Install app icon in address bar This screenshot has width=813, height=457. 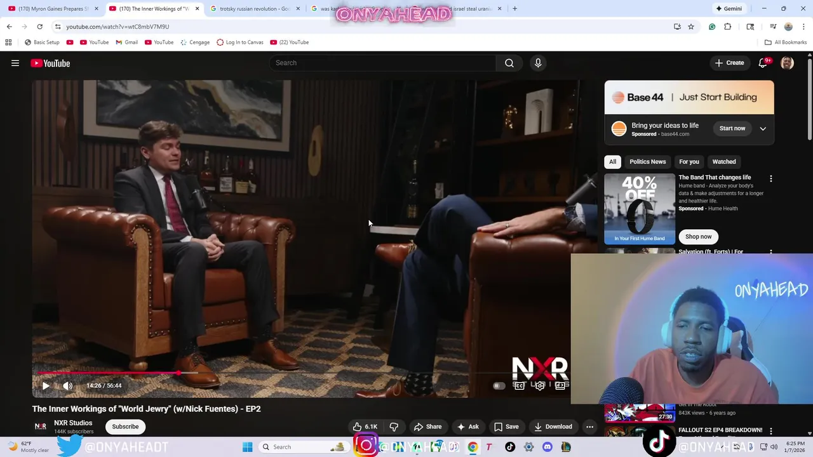click(677, 27)
